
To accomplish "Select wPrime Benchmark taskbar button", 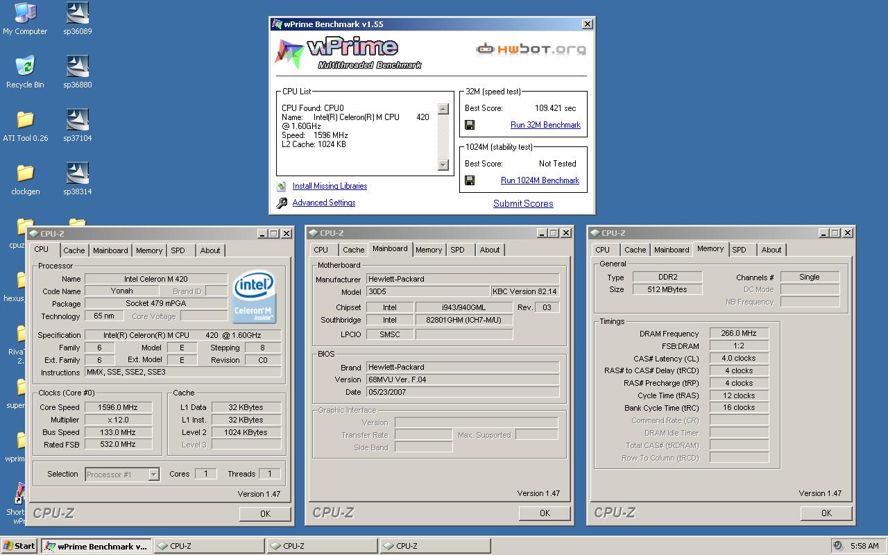I will pyautogui.click(x=96, y=546).
